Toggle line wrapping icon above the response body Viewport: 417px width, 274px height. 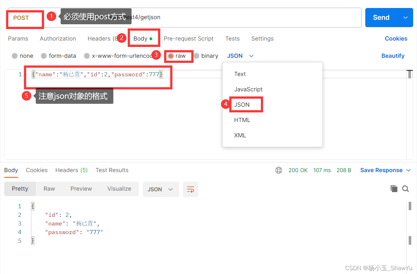point(190,189)
